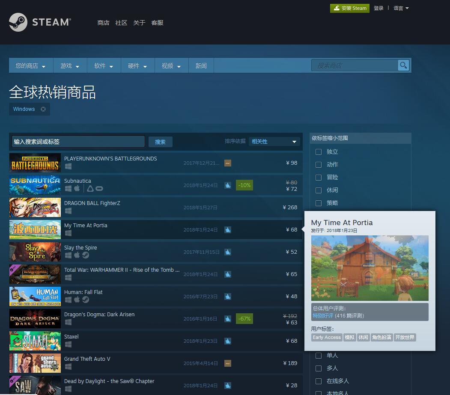The width and height of the screenshot is (450, 395).
Task: Click the mixed review icon for Grand Theft Auto V
Action: coord(228,363)
